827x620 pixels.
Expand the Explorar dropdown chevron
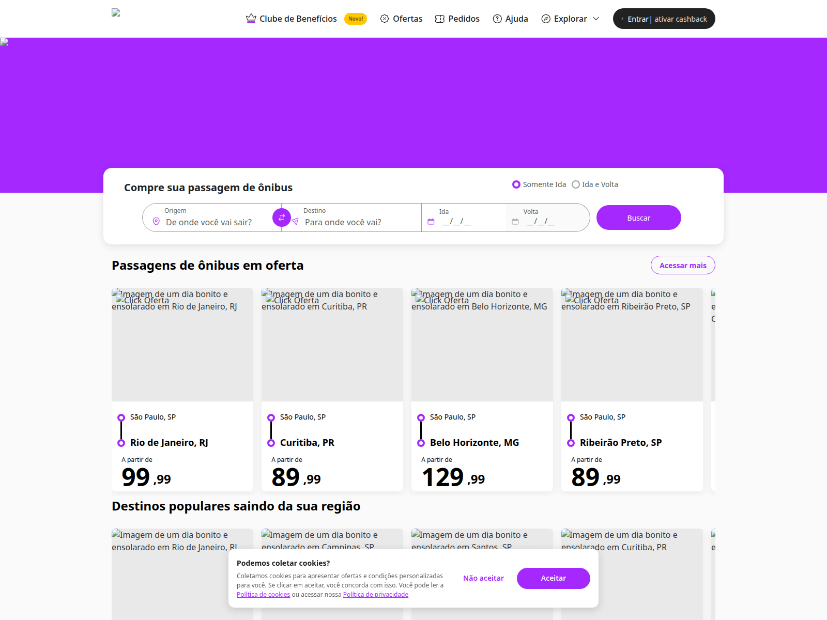pos(596,19)
